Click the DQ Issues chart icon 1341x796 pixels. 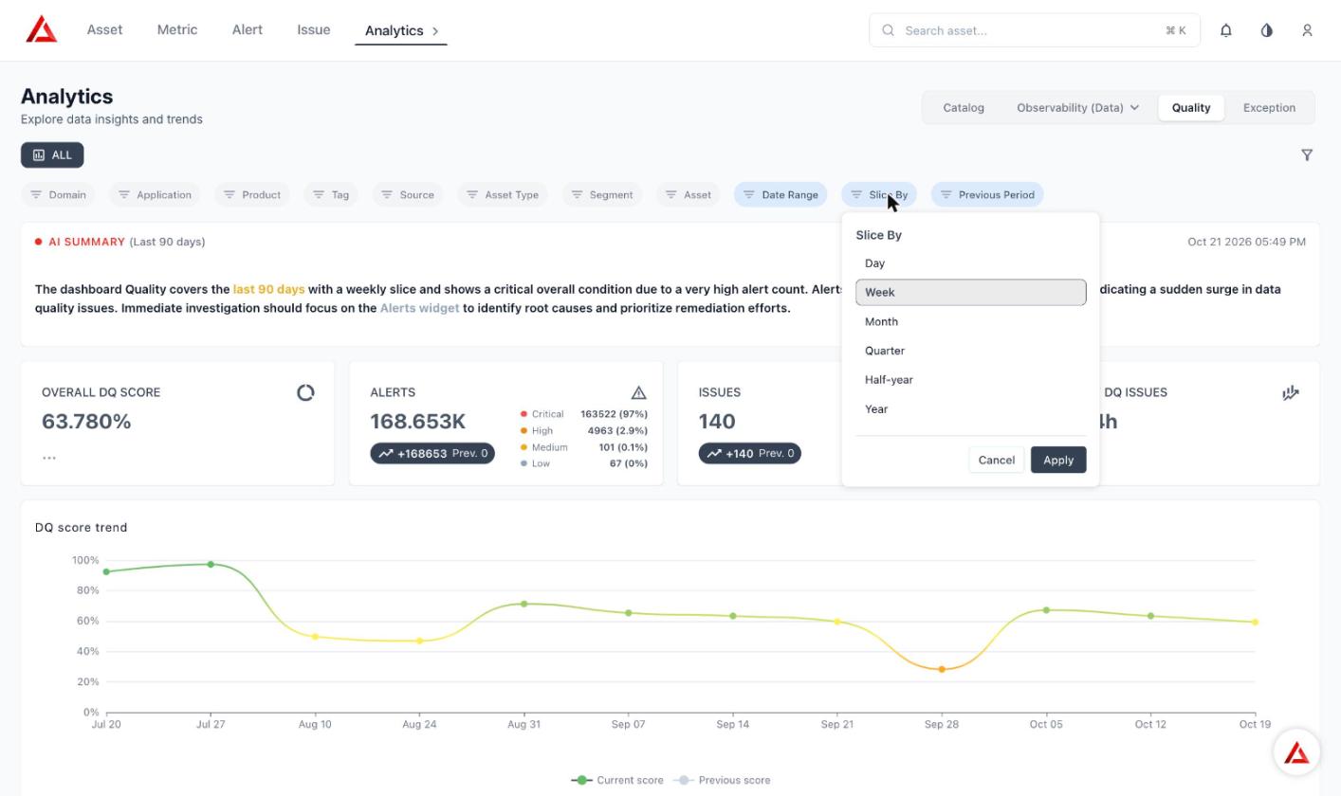(1291, 392)
